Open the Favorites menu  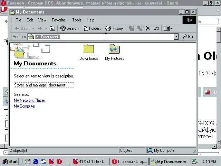[x=59, y=20]
